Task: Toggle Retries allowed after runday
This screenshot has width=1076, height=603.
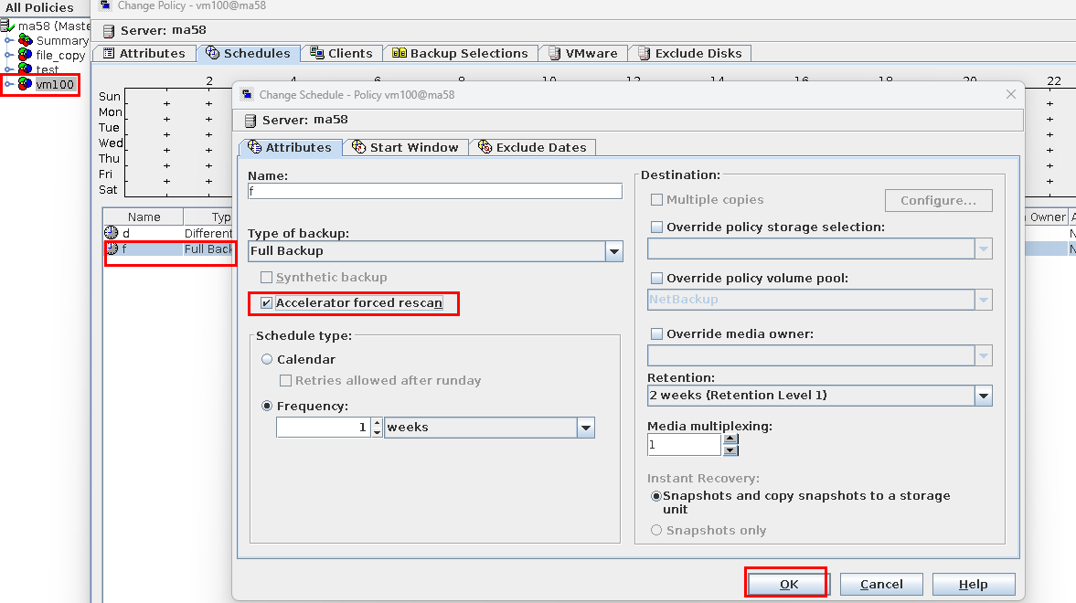Action: click(285, 380)
